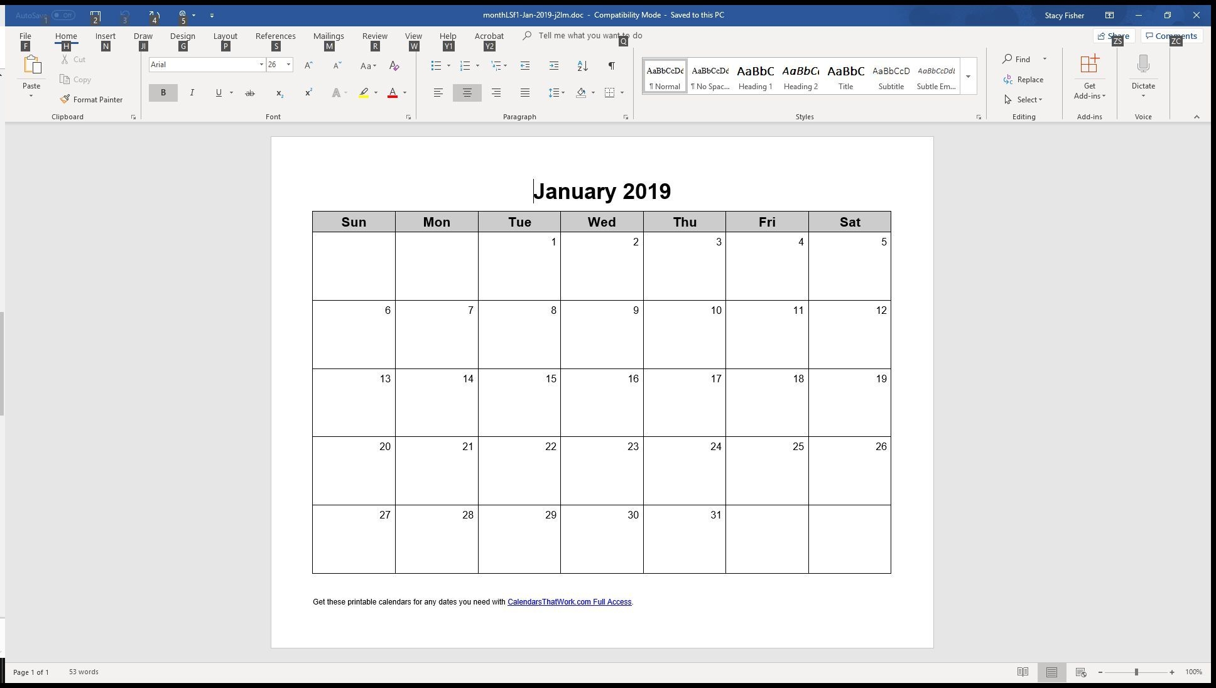
Task: Toggle the Strikethrough text icon
Action: 250,93
